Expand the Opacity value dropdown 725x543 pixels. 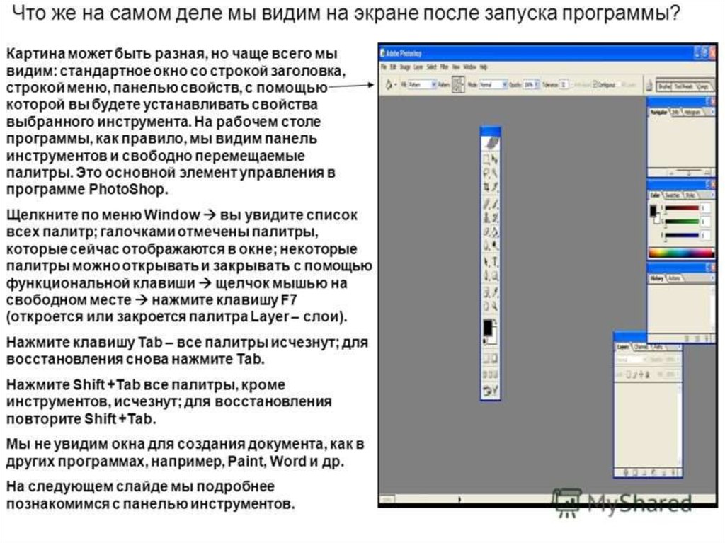pos(538,84)
